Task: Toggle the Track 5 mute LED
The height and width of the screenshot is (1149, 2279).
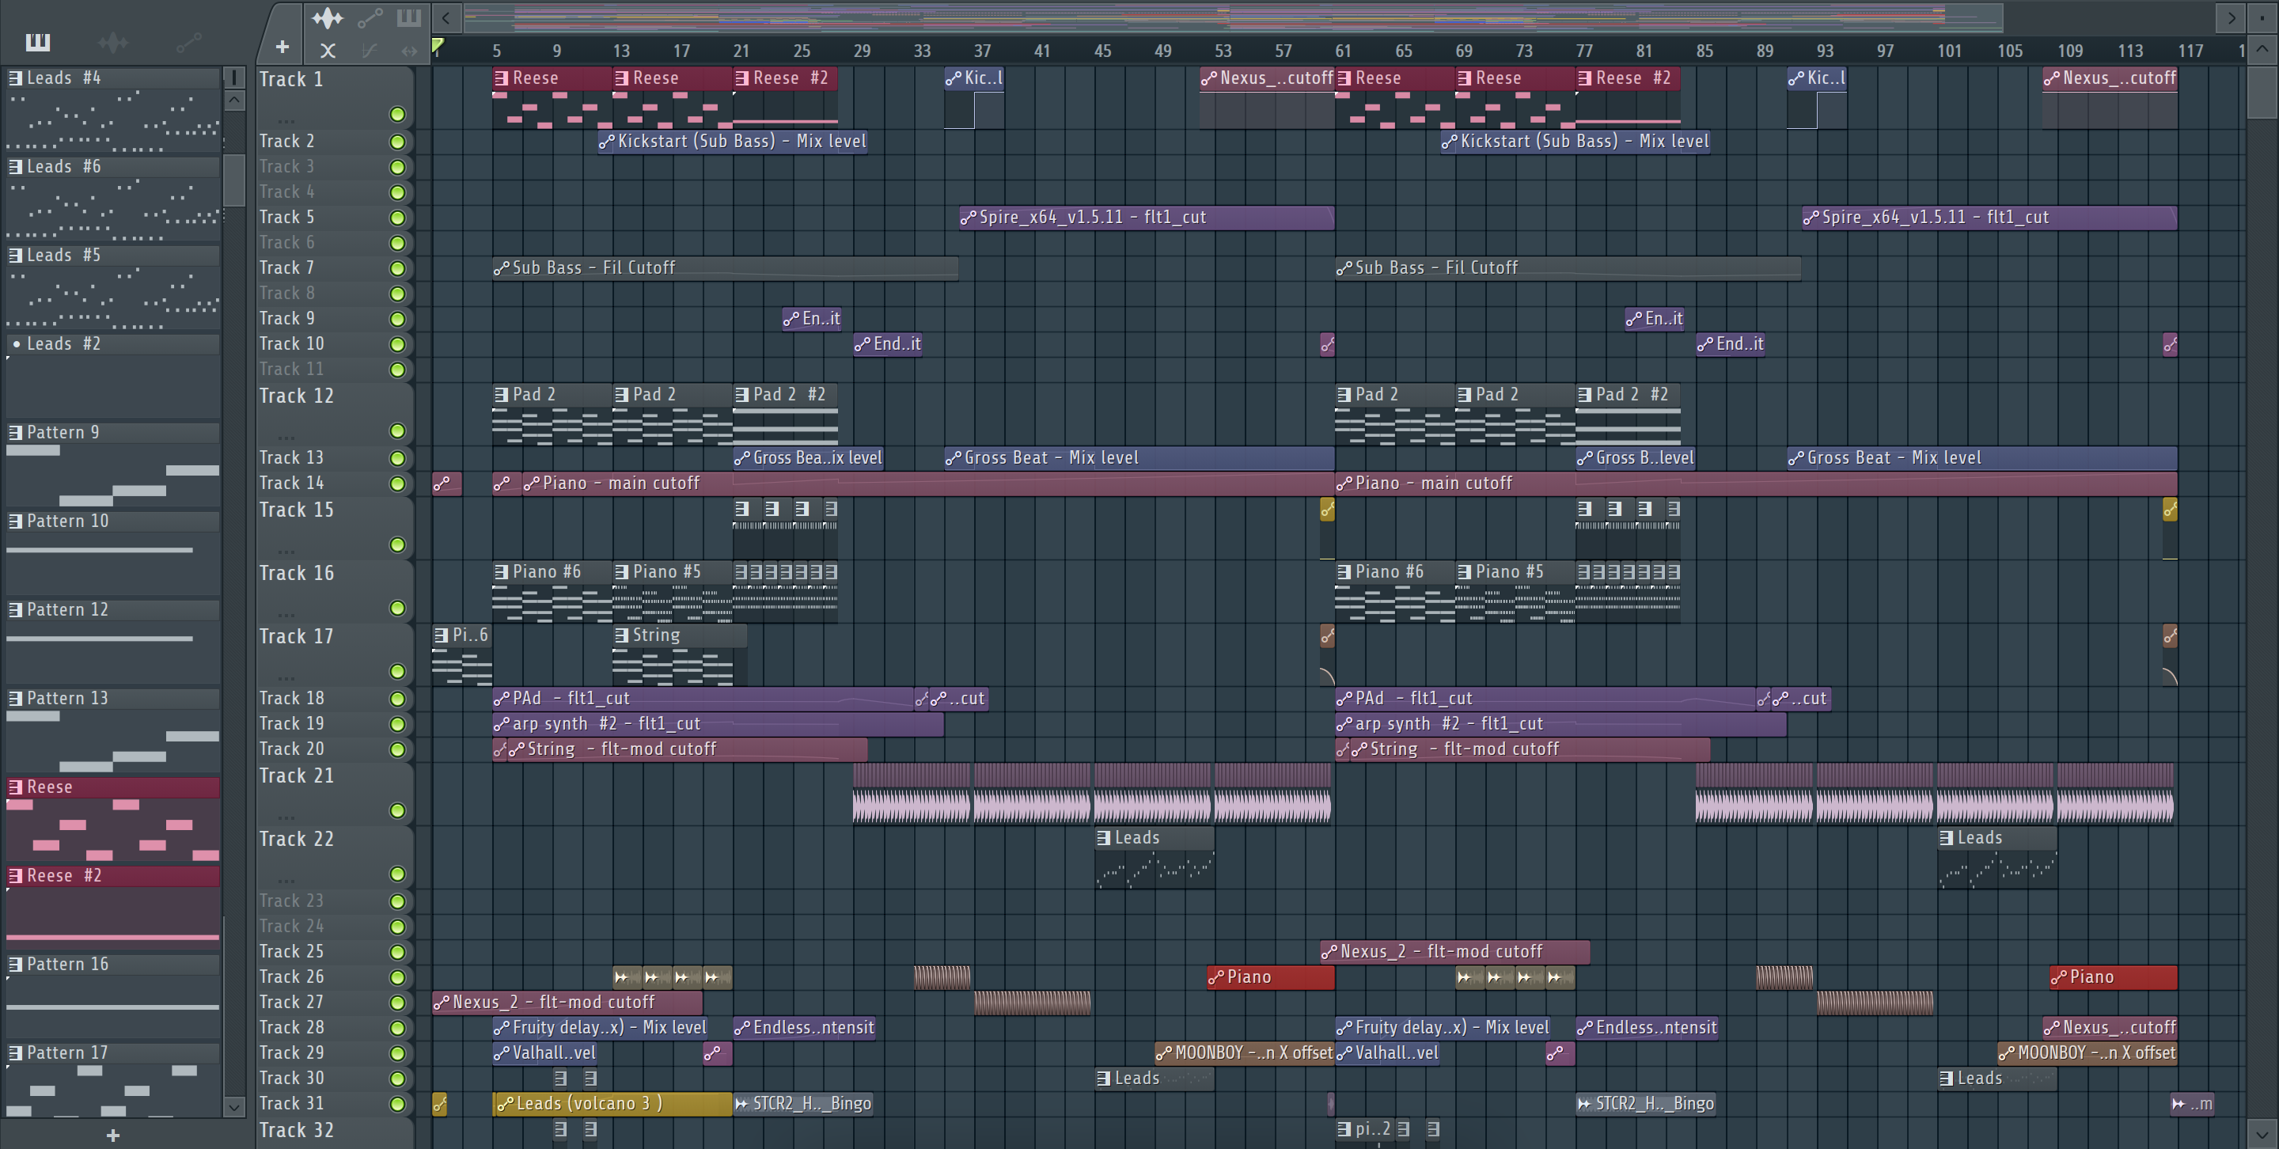Action: 397,218
